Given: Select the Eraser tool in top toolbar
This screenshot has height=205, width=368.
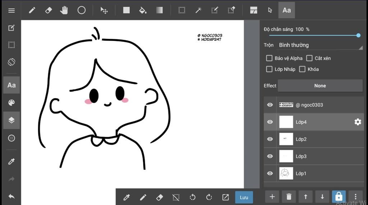Looking at the screenshot, I should (x=49, y=10).
